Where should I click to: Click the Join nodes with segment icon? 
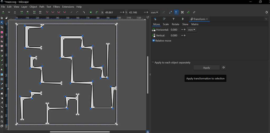(35, 12)
